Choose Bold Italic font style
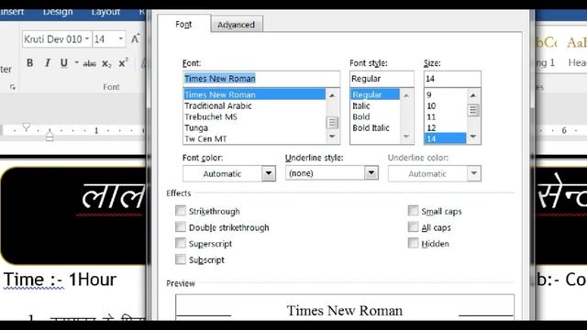 [375, 128]
